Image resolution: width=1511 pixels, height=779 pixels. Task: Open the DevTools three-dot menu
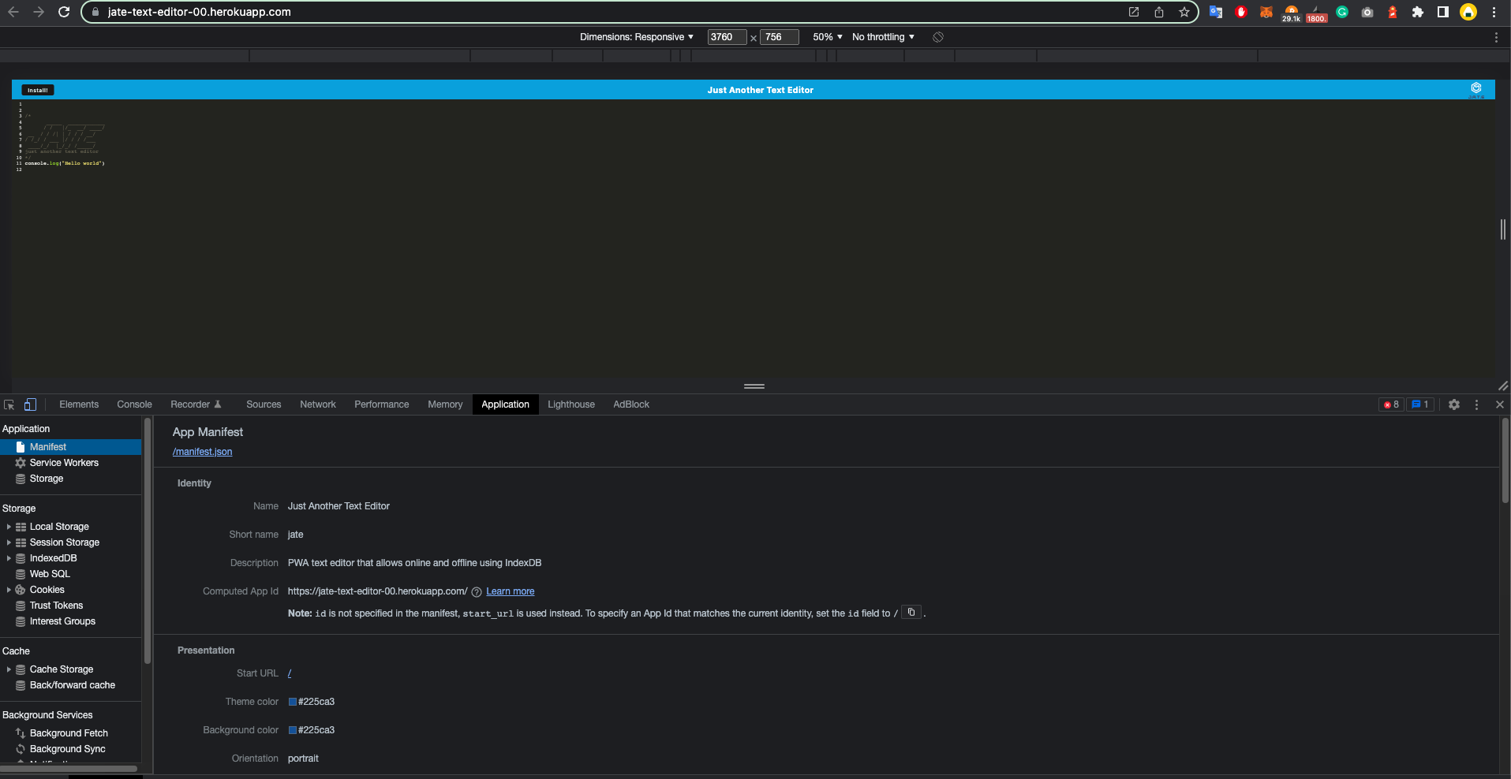pyautogui.click(x=1476, y=404)
